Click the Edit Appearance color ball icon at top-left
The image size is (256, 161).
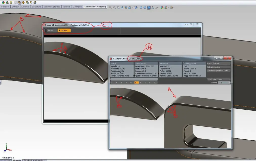(x=3, y=3)
